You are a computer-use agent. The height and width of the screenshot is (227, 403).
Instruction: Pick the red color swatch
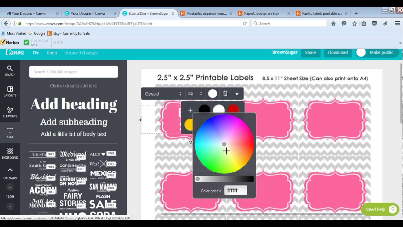coord(233,109)
